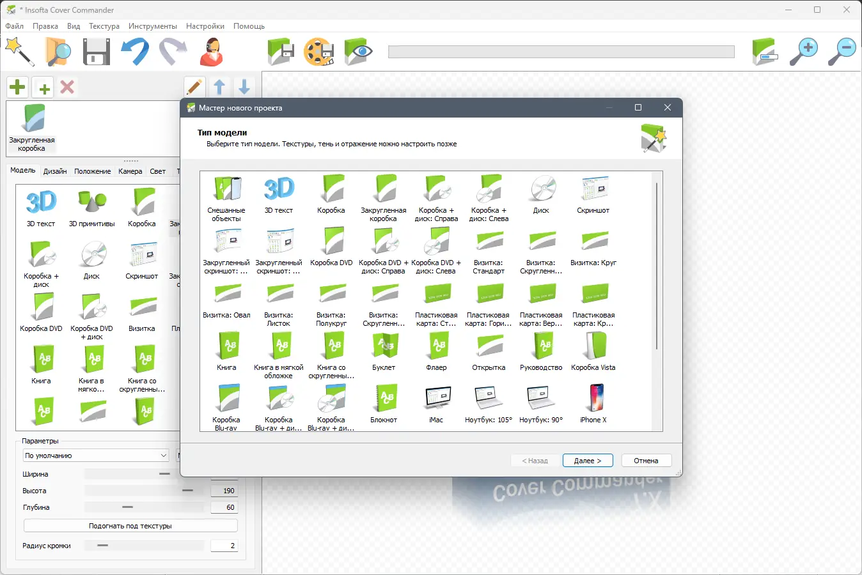Image resolution: width=862 pixels, height=575 pixels.
Task: Open the Файл menu
Action: (x=15, y=26)
